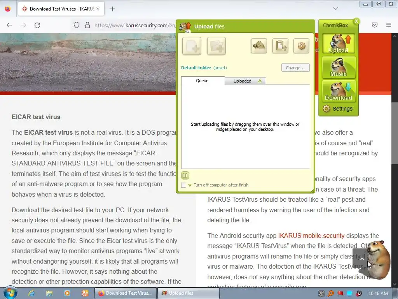This screenshot has height=299, width=398.
Task: Open Windows Explorer from taskbar
Action: coord(49,293)
